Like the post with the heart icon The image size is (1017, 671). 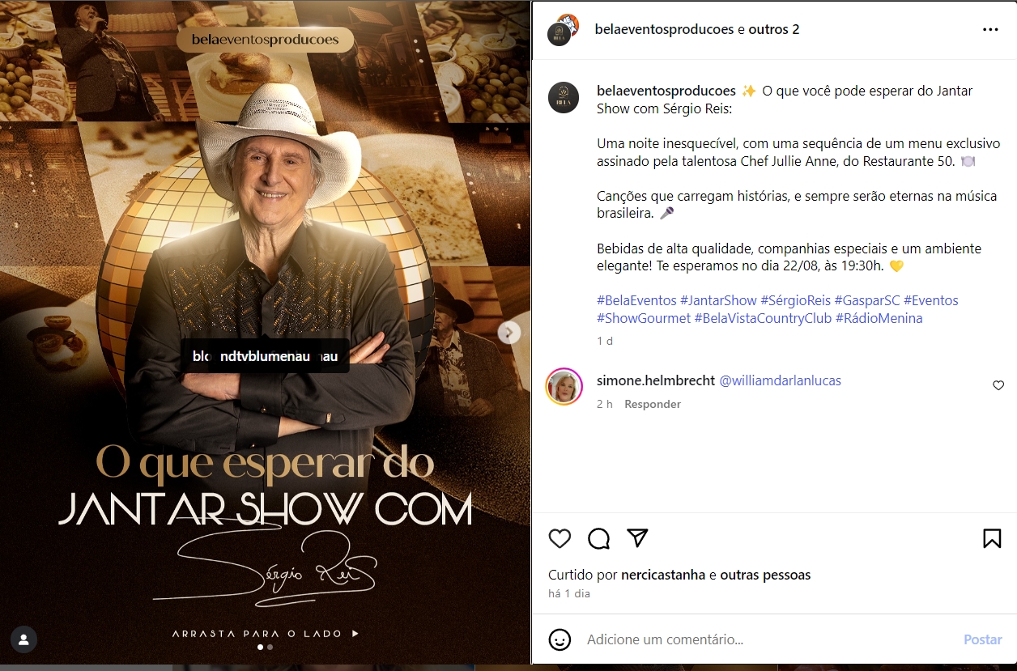(x=560, y=538)
